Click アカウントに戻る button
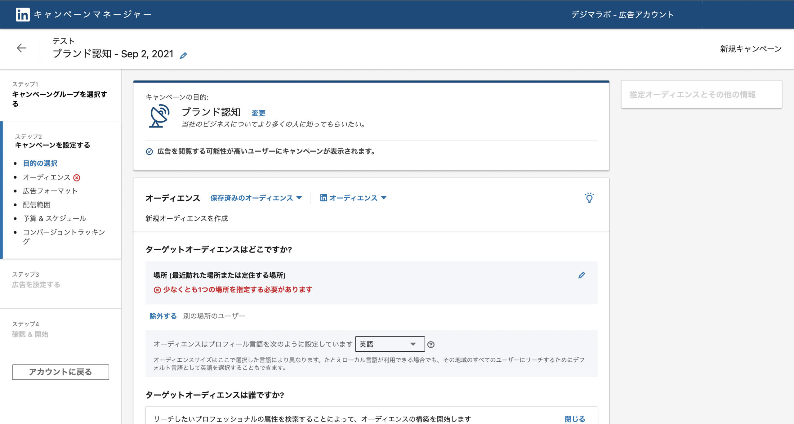This screenshot has height=424, width=794. pos(60,372)
